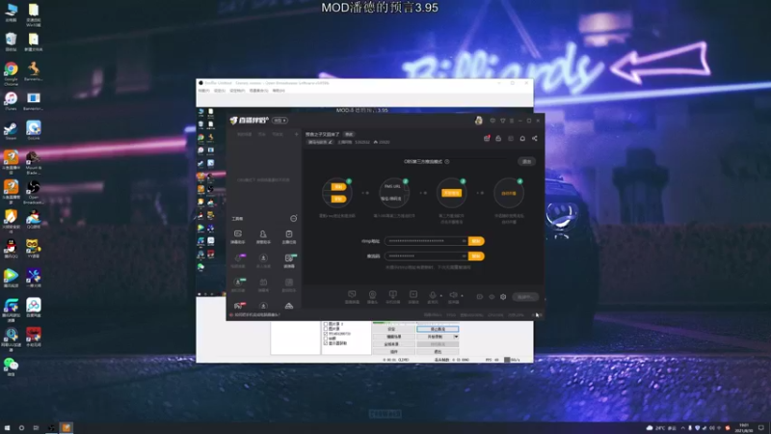Open the second OBS menu bar item
This screenshot has width=771, height=434.
click(x=220, y=91)
